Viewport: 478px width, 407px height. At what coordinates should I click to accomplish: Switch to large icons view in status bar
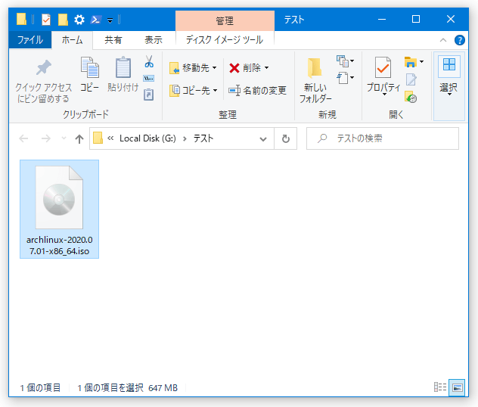(x=457, y=387)
